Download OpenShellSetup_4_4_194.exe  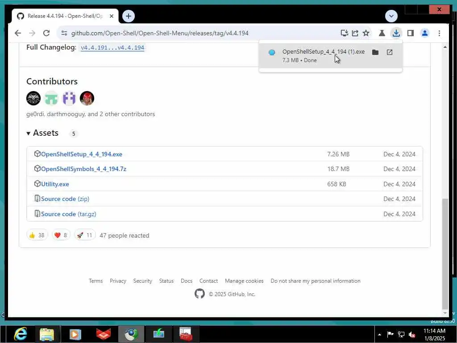(82, 154)
